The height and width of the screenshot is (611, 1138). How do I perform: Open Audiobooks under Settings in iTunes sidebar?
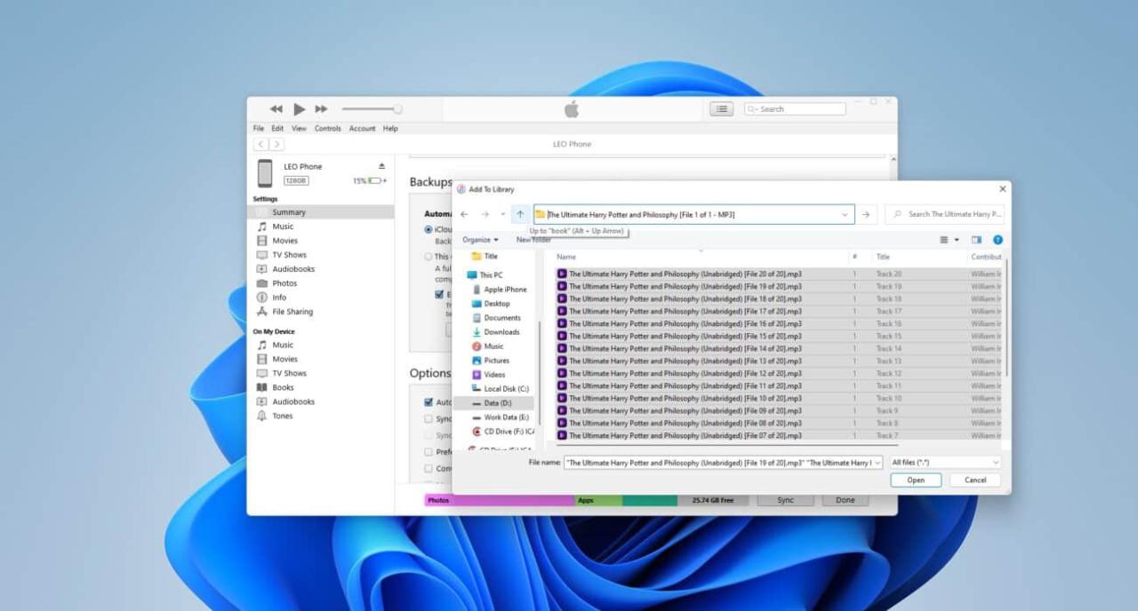point(293,269)
